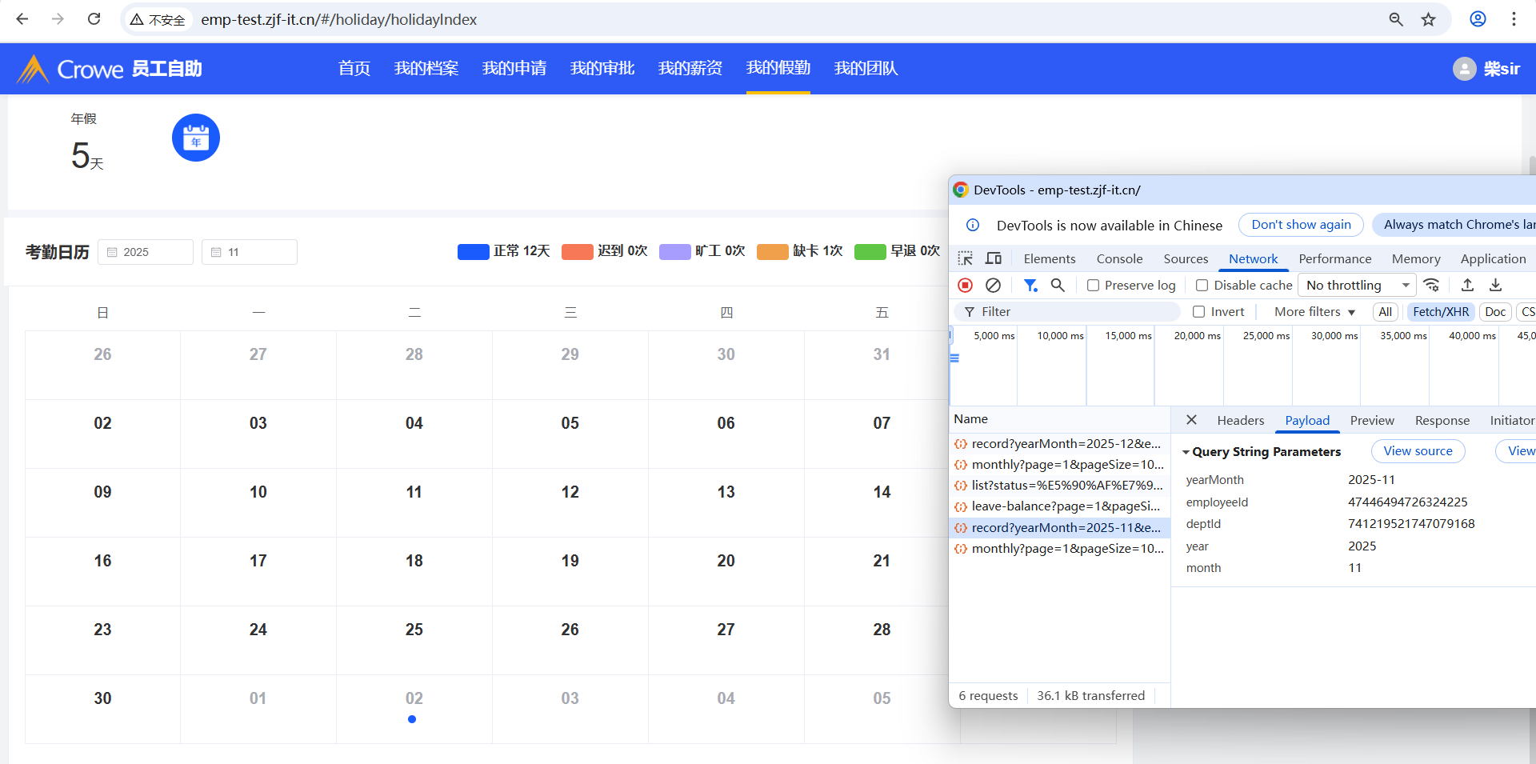Toggle the network filter funnel icon
Screen dimensions: 1536x764
pos(1030,286)
